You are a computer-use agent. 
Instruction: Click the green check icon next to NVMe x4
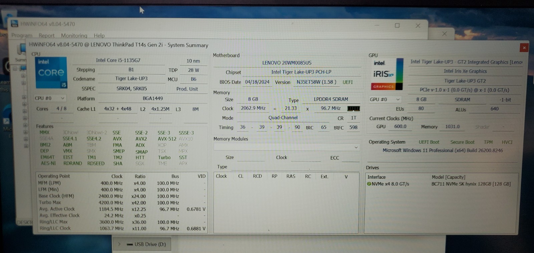pos(369,184)
